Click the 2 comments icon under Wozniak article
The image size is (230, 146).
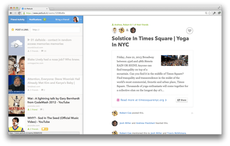(43, 90)
